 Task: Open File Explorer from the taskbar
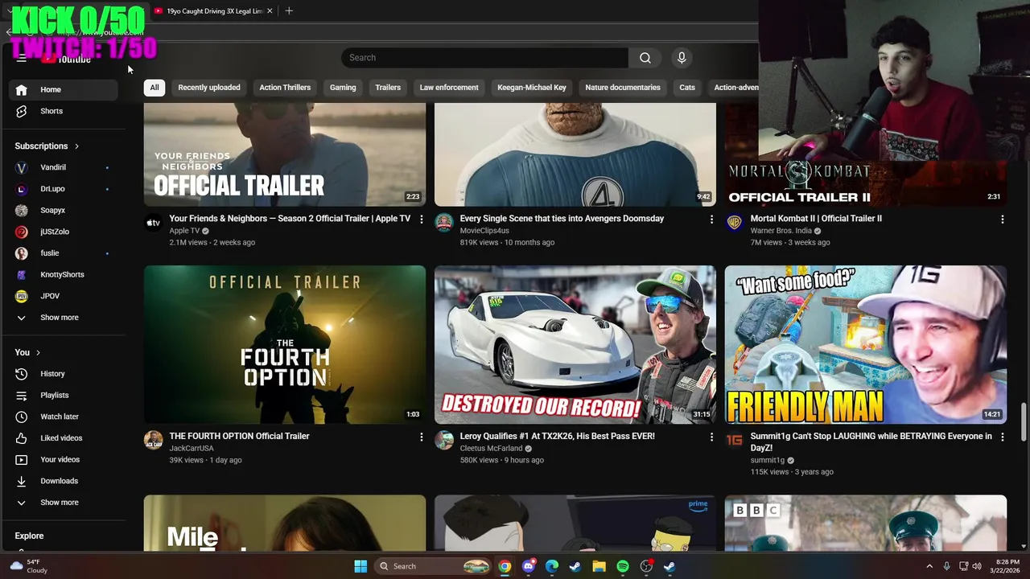599,566
